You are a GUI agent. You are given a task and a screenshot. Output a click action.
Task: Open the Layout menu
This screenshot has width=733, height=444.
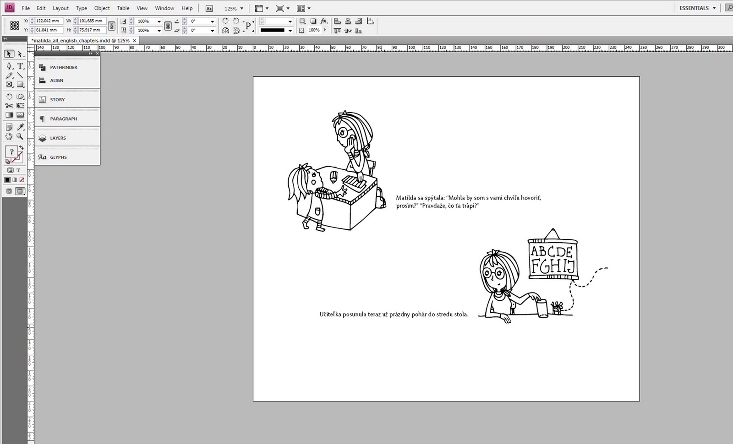(60, 8)
